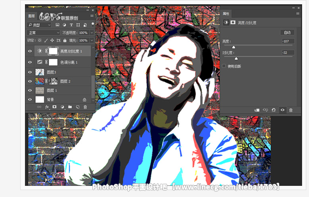
Task: Filter layers by text type icon
Action: [x=71, y=25]
